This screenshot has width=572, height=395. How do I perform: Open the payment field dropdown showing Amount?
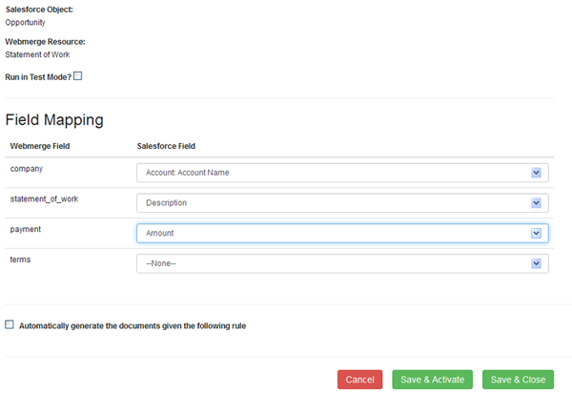click(x=342, y=233)
